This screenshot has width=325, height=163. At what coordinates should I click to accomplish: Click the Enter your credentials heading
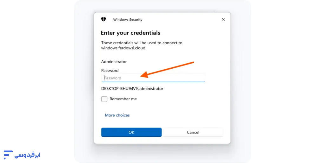130,33
